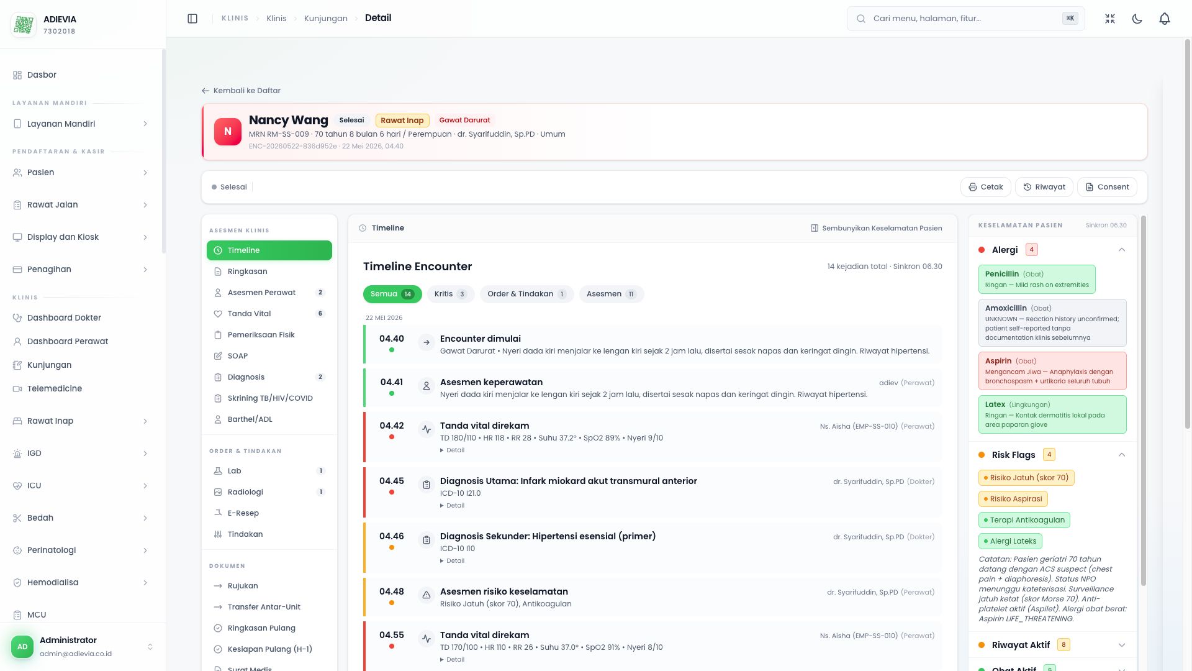
Task: Open Ringkasan Pulang item
Action: pyautogui.click(x=269, y=628)
